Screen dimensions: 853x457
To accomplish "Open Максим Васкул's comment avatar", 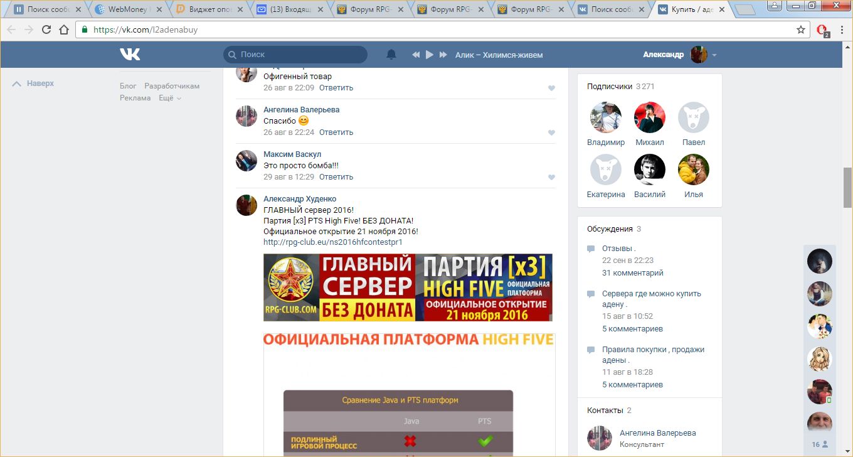I will coord(246,161).
